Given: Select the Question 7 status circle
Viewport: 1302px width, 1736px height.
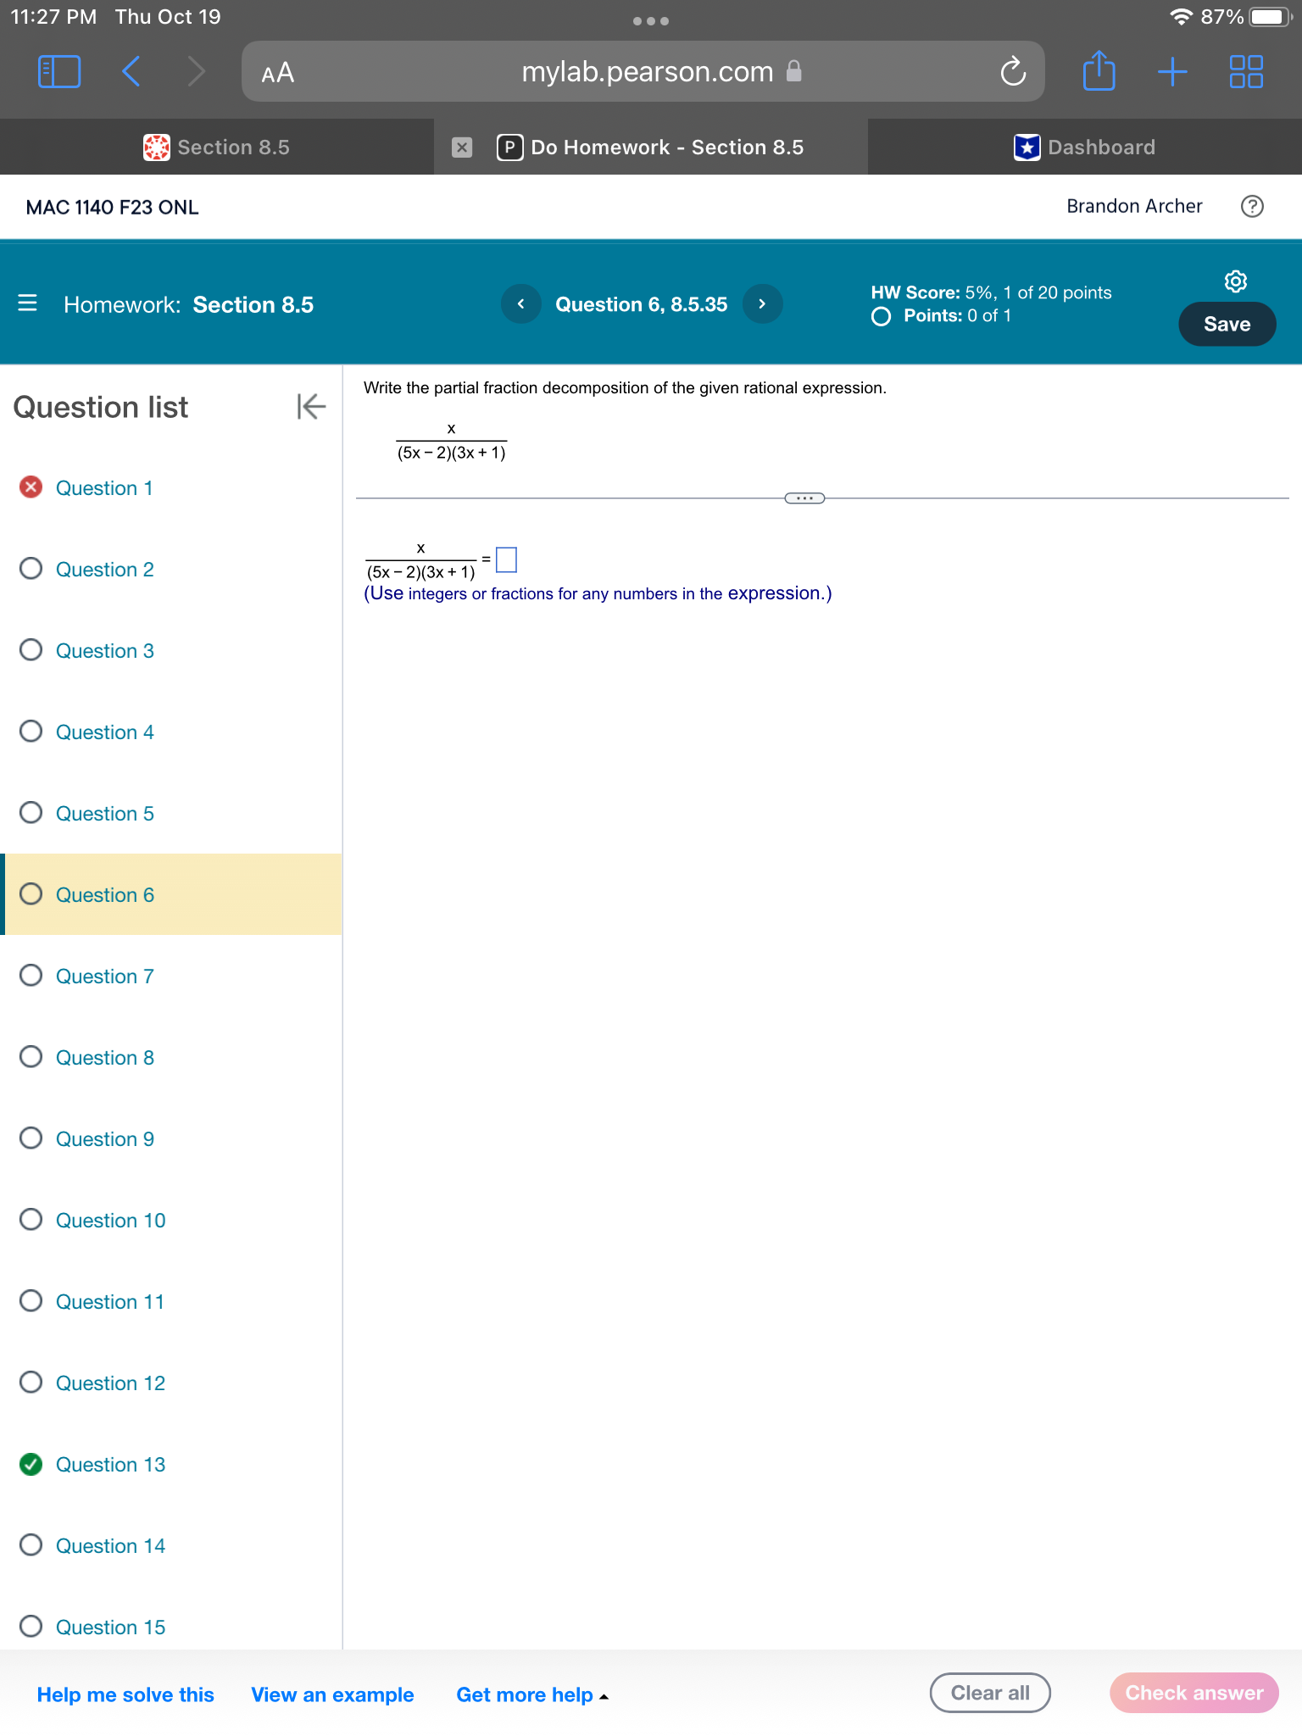Looking at the screenshot, I should pyautogui.click(x=31, y=976).
